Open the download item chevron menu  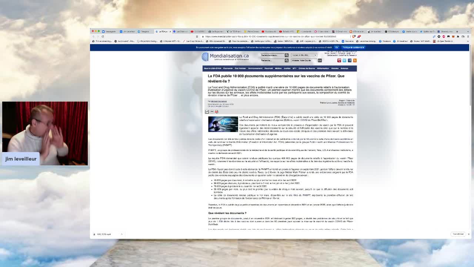[x=121, y=234]
